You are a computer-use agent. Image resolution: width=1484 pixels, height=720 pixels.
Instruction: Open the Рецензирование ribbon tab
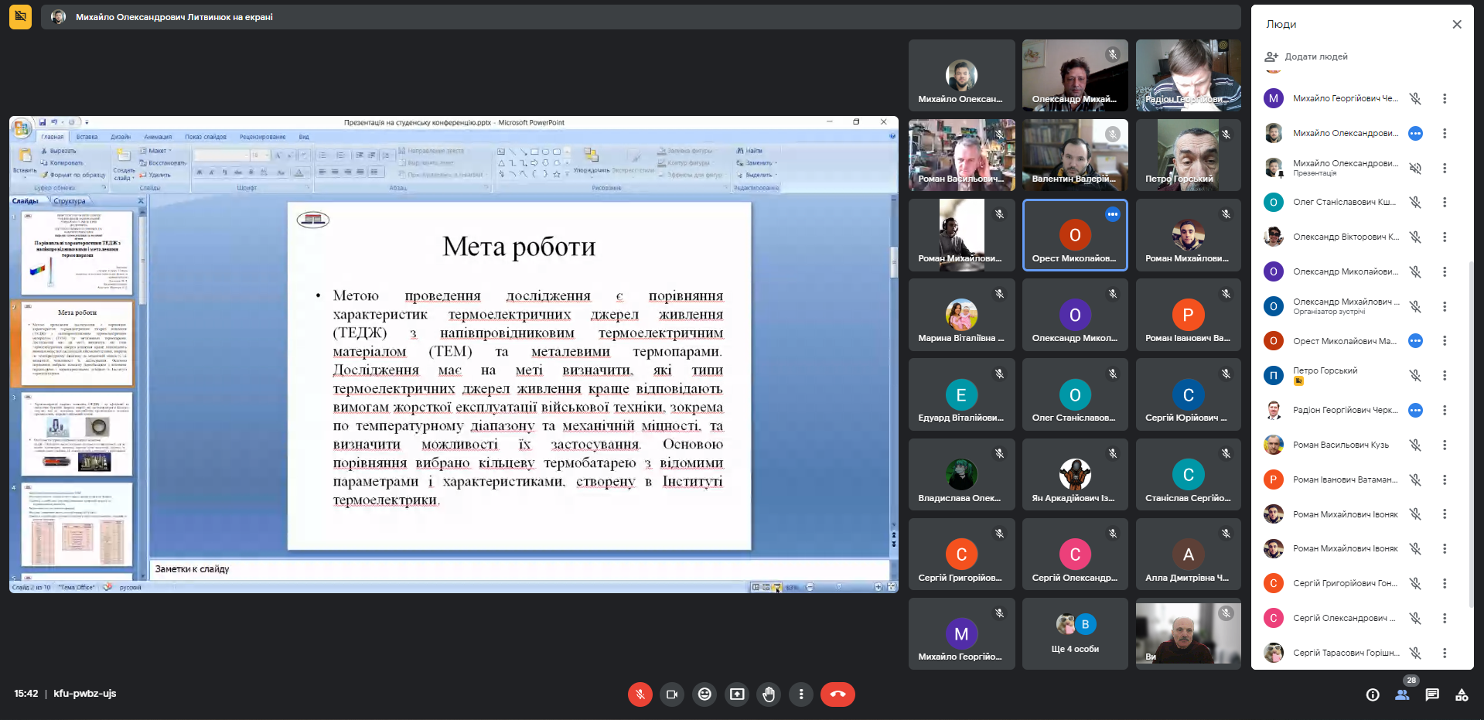[x=263, y=137]
